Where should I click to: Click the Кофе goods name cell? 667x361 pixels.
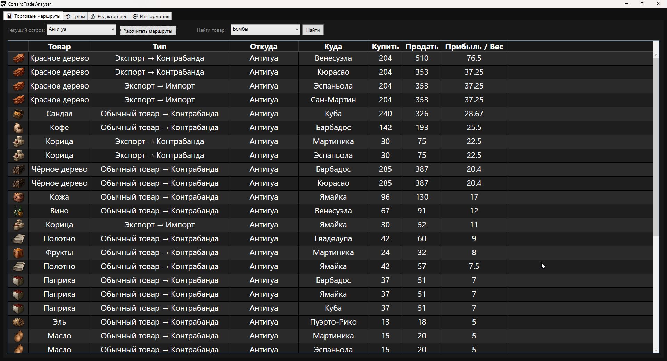click(59, 128)
